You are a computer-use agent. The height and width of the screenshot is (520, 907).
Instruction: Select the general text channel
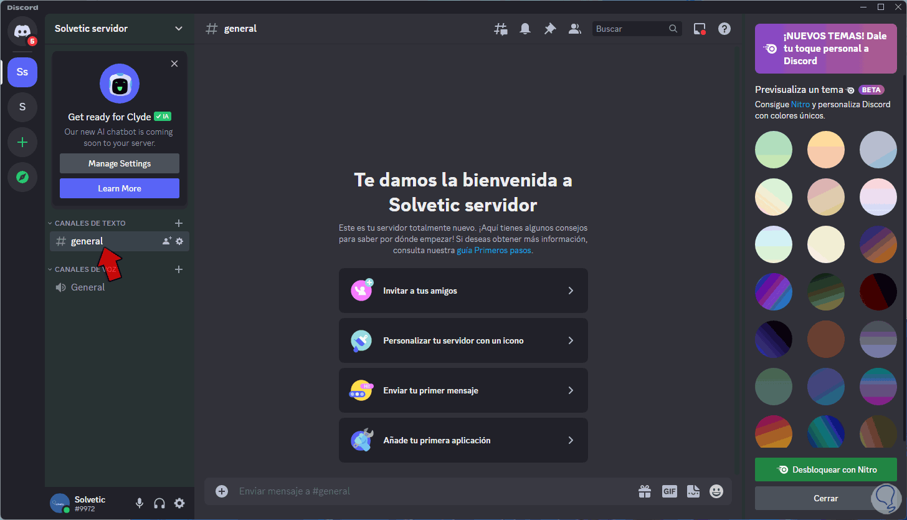click(120, 241)
